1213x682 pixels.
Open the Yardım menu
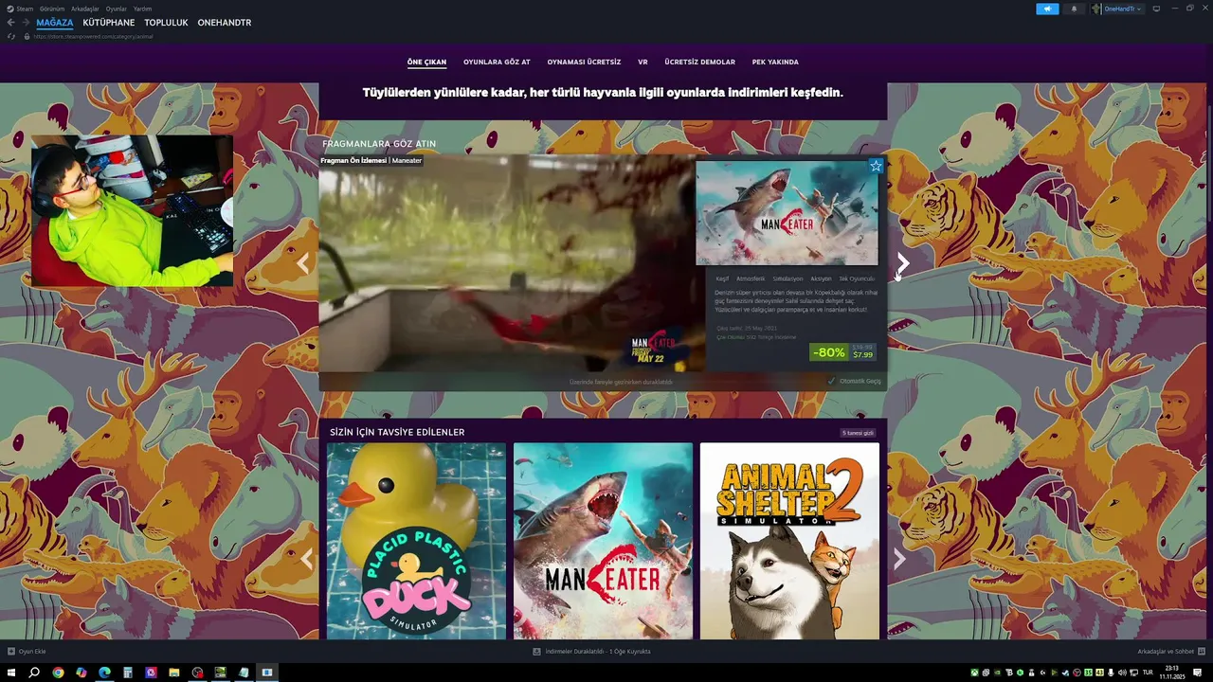tap(142, 9)
